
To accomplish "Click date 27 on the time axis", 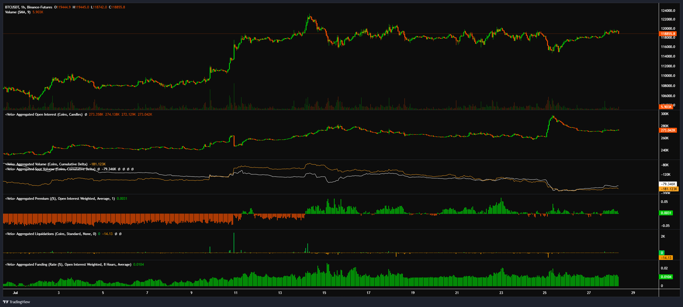I will pos(589,293).
